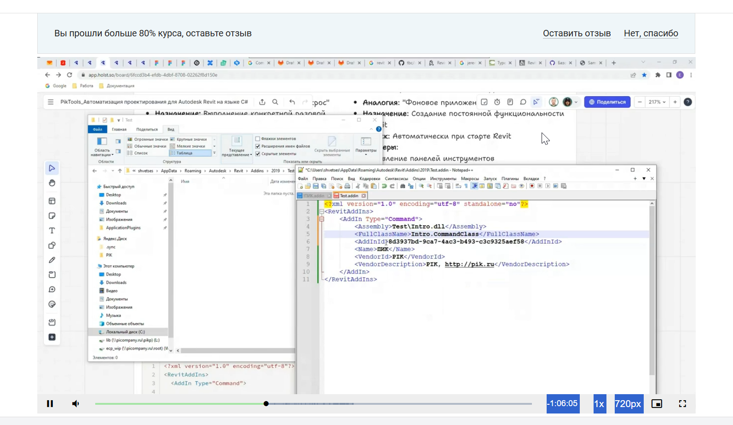The image size is (733, 425).
Task: Go up one folder in Explorer
Action: click(x=120, y=171)
